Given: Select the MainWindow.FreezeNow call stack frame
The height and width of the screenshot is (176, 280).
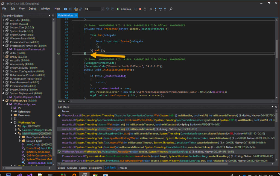Looking at the screenshot, I should [x=166, y=152].
